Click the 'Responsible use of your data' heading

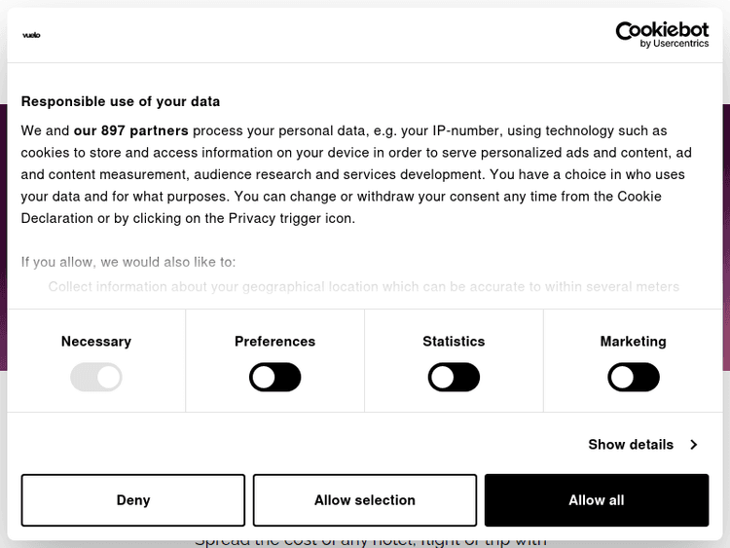(121, 101)
